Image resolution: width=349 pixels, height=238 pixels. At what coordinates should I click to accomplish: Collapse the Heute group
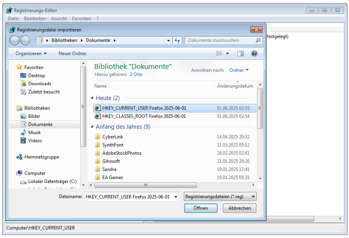click(x=92, y=98)
